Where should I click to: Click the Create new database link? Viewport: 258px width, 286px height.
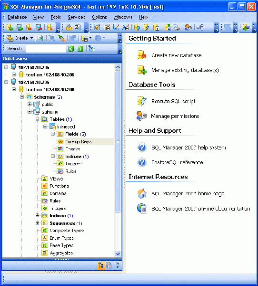point(177,55)
